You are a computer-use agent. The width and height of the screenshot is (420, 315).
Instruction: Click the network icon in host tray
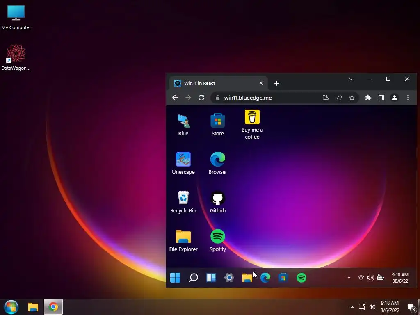362,307
